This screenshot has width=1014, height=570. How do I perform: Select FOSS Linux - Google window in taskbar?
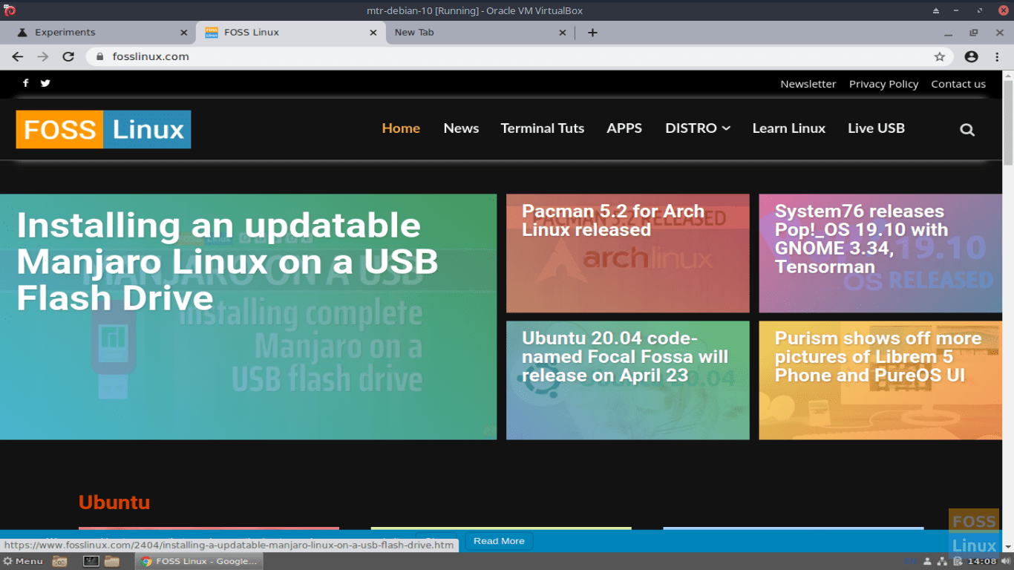coord(199,561)
